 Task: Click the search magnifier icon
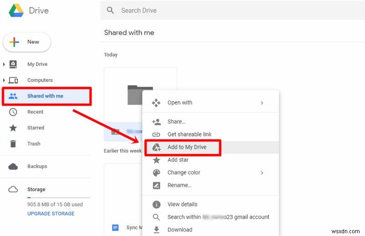[x=110, y=10]
